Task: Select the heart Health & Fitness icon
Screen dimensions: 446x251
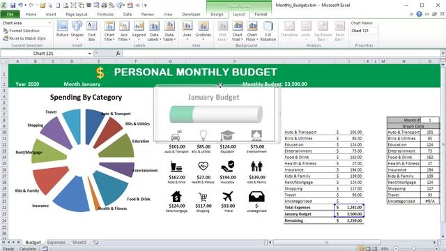Action: pos(203,166)
